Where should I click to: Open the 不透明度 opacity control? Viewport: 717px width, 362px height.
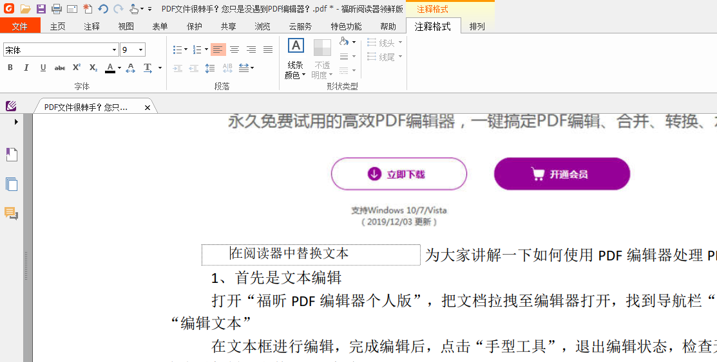pyautogui.click(x=322, y=59)
